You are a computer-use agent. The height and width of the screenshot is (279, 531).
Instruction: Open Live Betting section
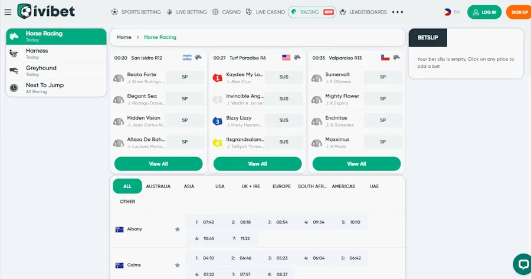coord(186,12)
